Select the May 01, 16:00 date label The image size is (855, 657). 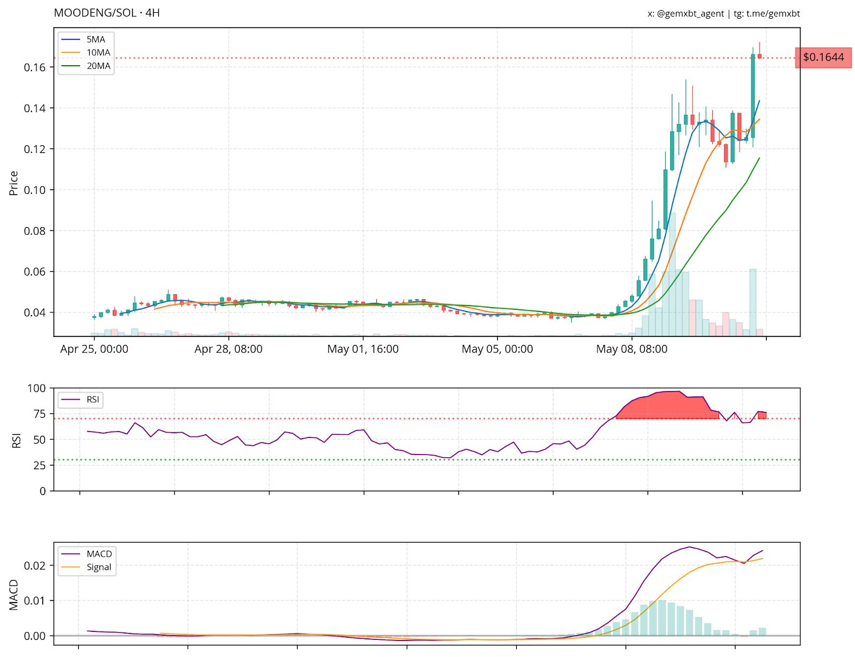[x=363, y=349]
